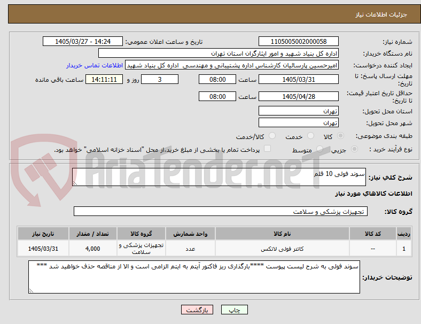Click the resize handle of شرح کلی نیاز box
The image size is (421, 324).
tap(75, 183)
